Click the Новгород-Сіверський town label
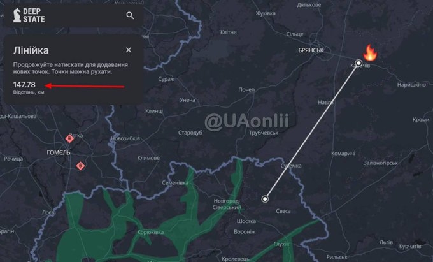 point(227,204)
